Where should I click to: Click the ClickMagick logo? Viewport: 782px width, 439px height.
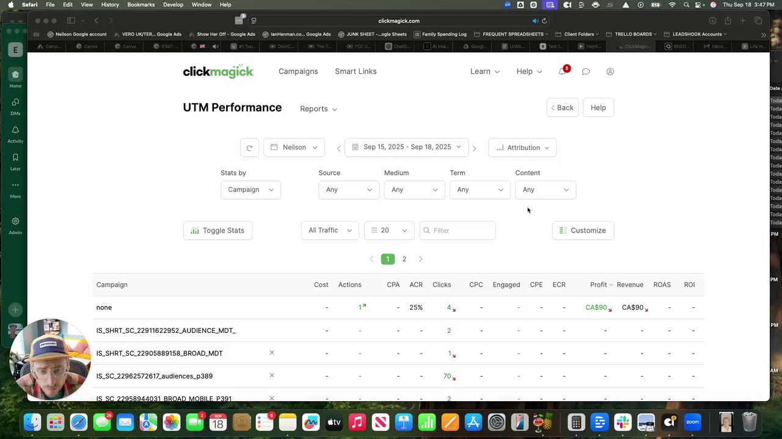pos(217,71)
